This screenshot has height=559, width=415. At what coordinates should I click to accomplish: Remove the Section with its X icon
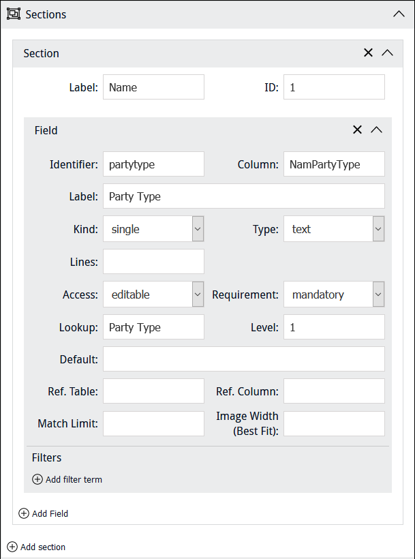[368, 53]
